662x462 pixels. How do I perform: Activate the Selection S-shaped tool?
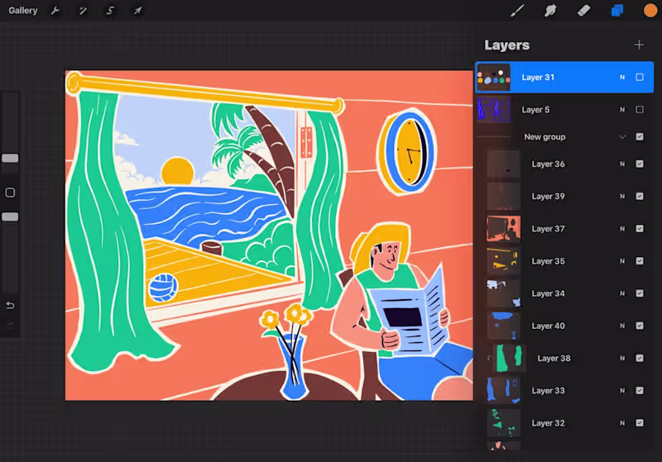110,11
